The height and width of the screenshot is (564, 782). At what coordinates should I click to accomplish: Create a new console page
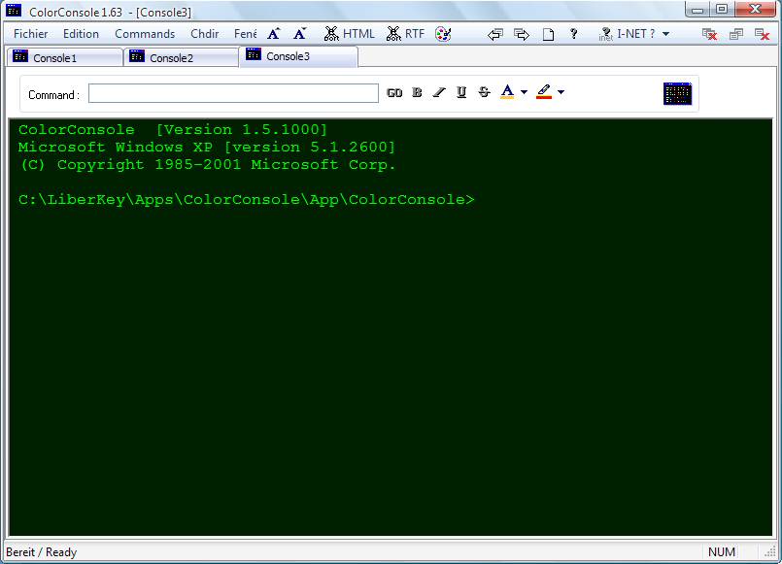tap(548, 34)
